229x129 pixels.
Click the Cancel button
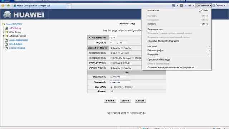pos(140,101)
